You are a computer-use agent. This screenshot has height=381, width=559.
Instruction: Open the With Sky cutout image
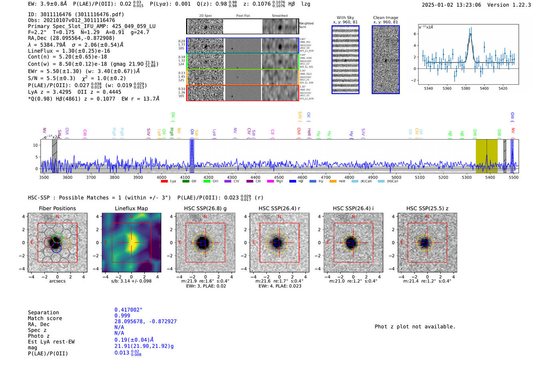coord(345,60)
